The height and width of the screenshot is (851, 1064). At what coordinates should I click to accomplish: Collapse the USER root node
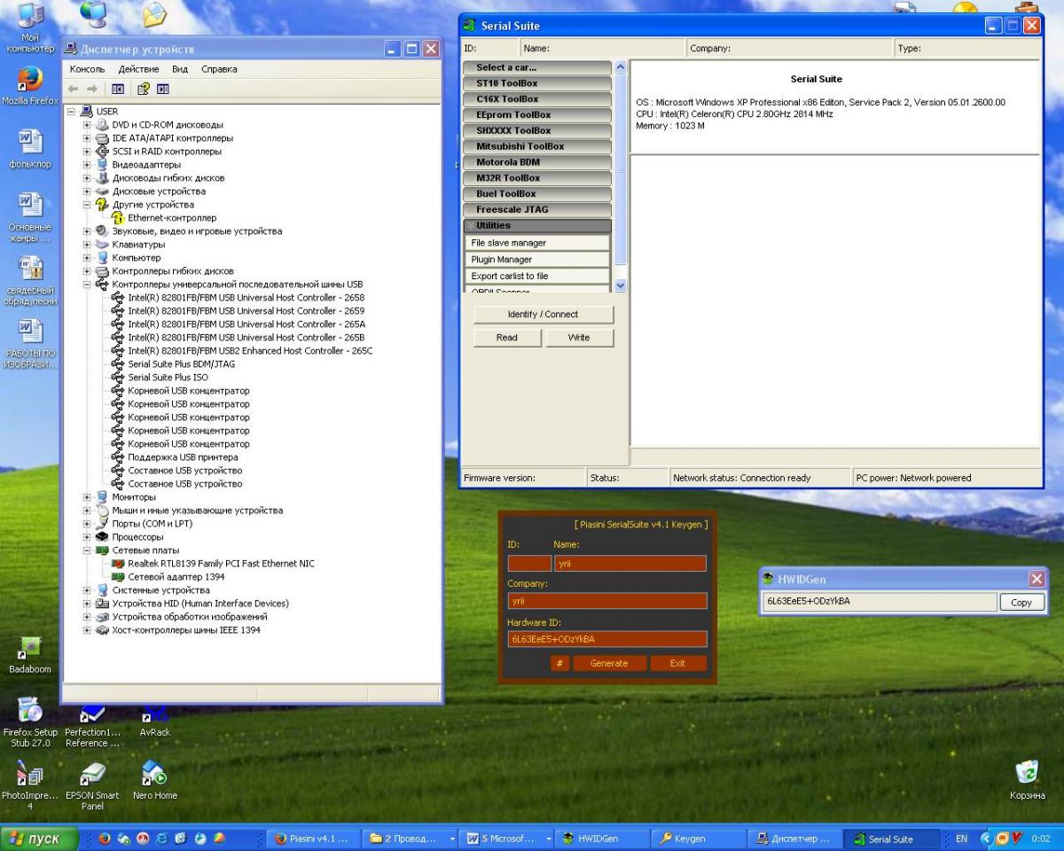click(71, 112)
